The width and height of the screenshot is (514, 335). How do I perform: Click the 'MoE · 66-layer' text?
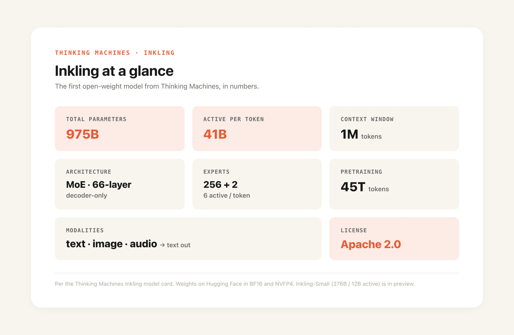(99, 185)
